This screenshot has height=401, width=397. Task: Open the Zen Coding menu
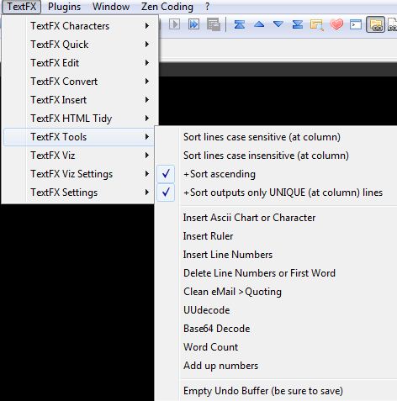(167, 7)
